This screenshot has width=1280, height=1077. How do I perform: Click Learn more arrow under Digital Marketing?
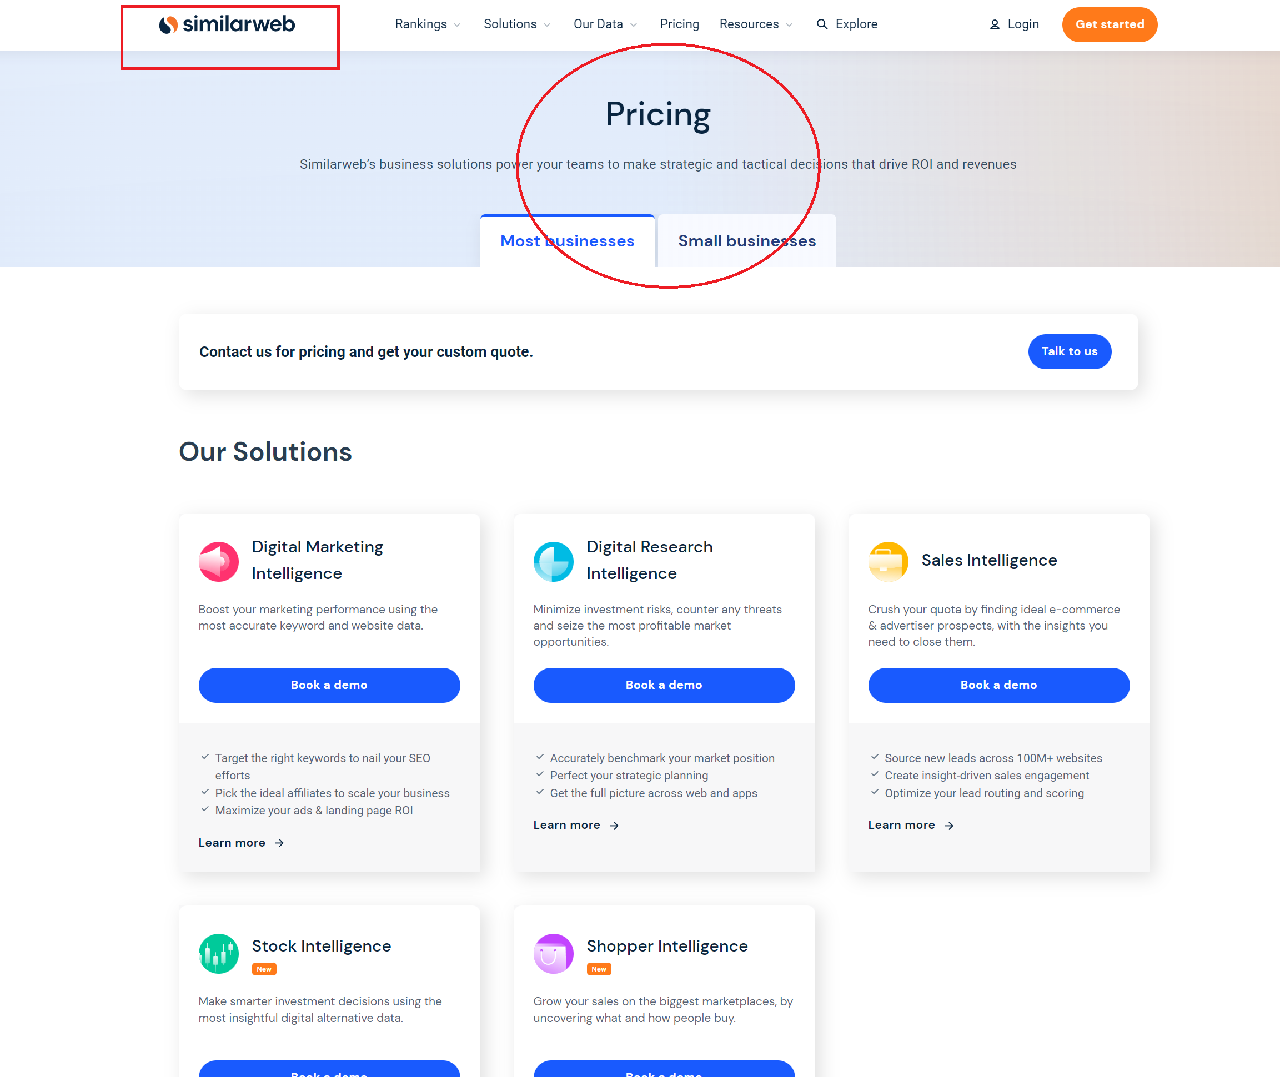279,843
